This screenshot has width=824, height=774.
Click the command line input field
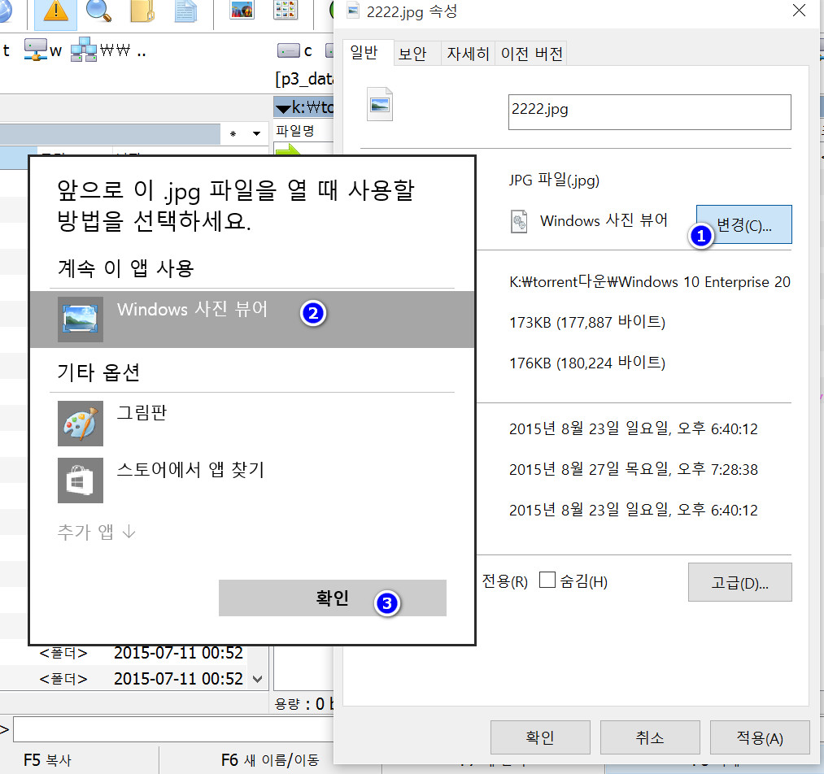pyautogui.click(x=173, y=728)
